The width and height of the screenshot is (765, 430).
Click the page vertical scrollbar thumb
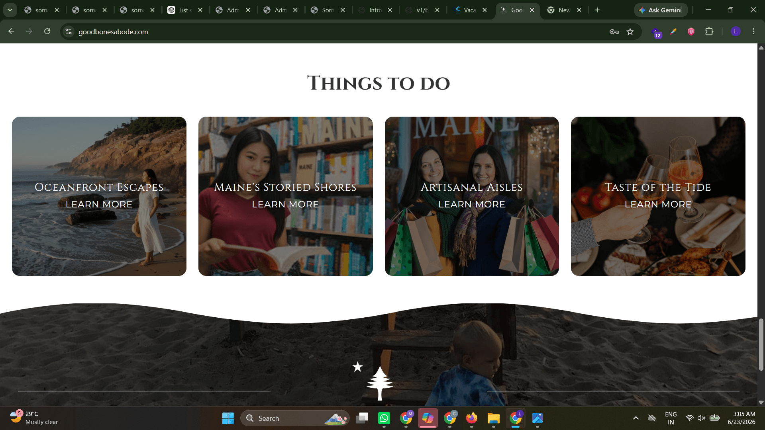761,344
